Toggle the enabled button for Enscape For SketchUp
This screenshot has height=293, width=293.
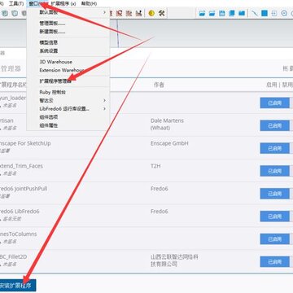[x=275, y=148]
